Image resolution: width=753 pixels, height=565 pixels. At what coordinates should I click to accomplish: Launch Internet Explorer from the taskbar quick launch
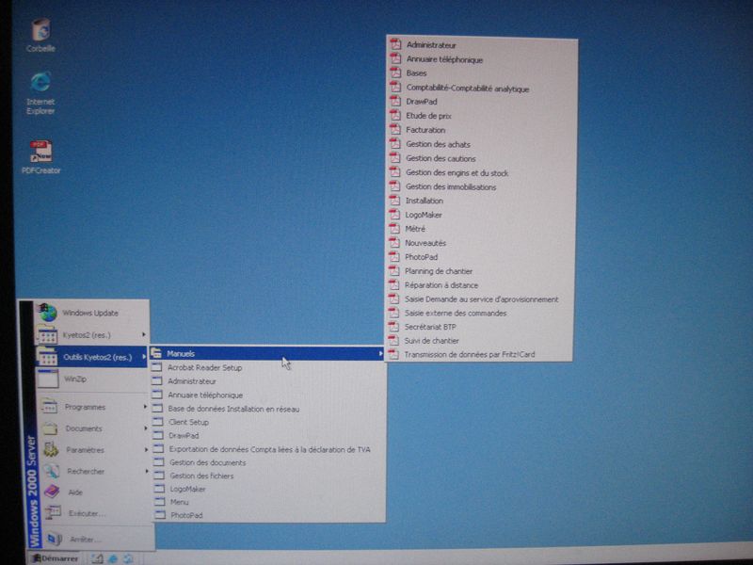click(113, 558)
